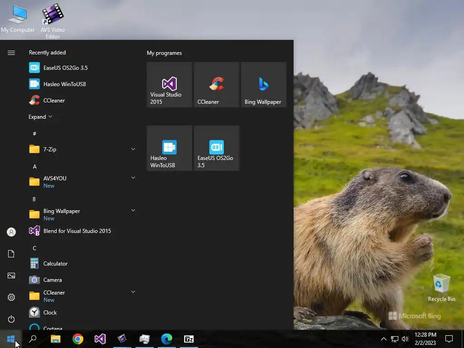This screenshot has width=464, height=348.
Task: Expand the AVS4YOU folder chevron
Action: [x=133, y=178]
